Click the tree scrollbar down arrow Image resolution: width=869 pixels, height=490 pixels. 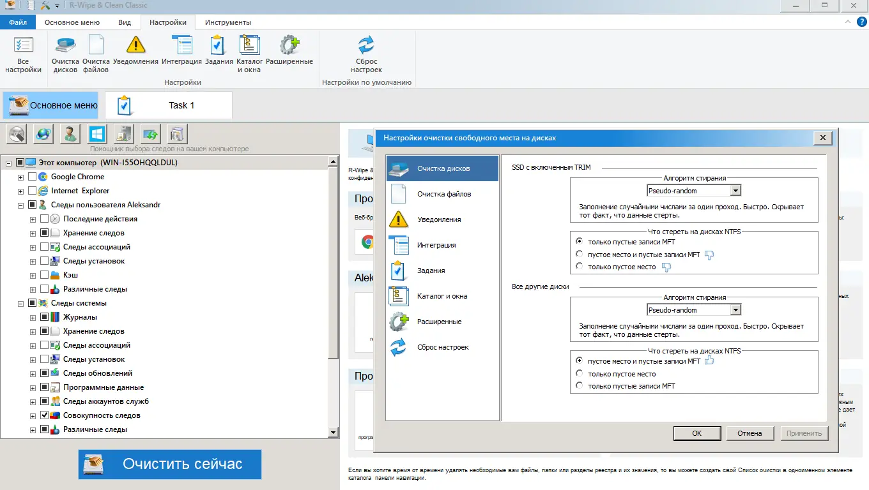point(333,433)
